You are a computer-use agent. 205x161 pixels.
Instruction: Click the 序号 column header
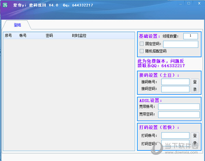(9, 35)
